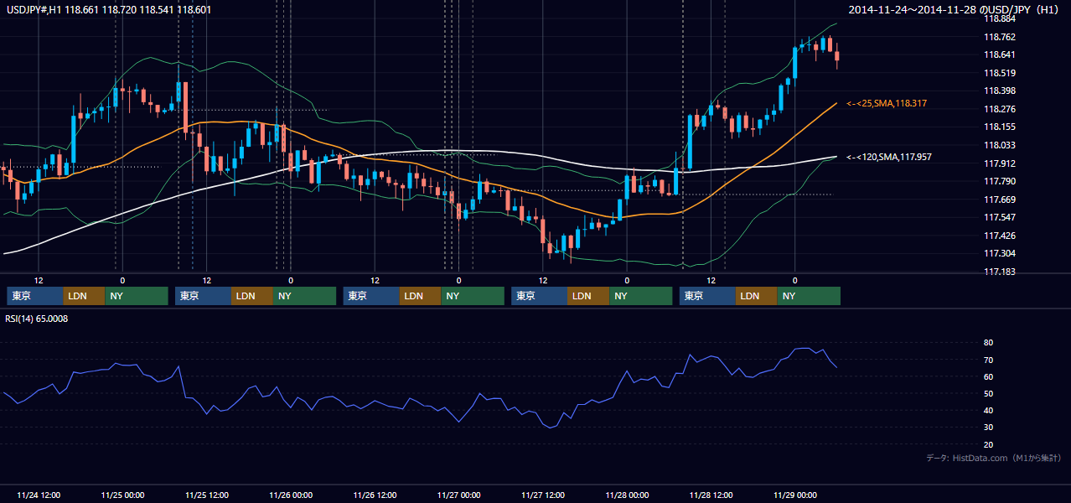Image resolution: width=1071 pixels, height=503 pixels.
Task: Click price axis value 117.790
Action: (1000, 181)
